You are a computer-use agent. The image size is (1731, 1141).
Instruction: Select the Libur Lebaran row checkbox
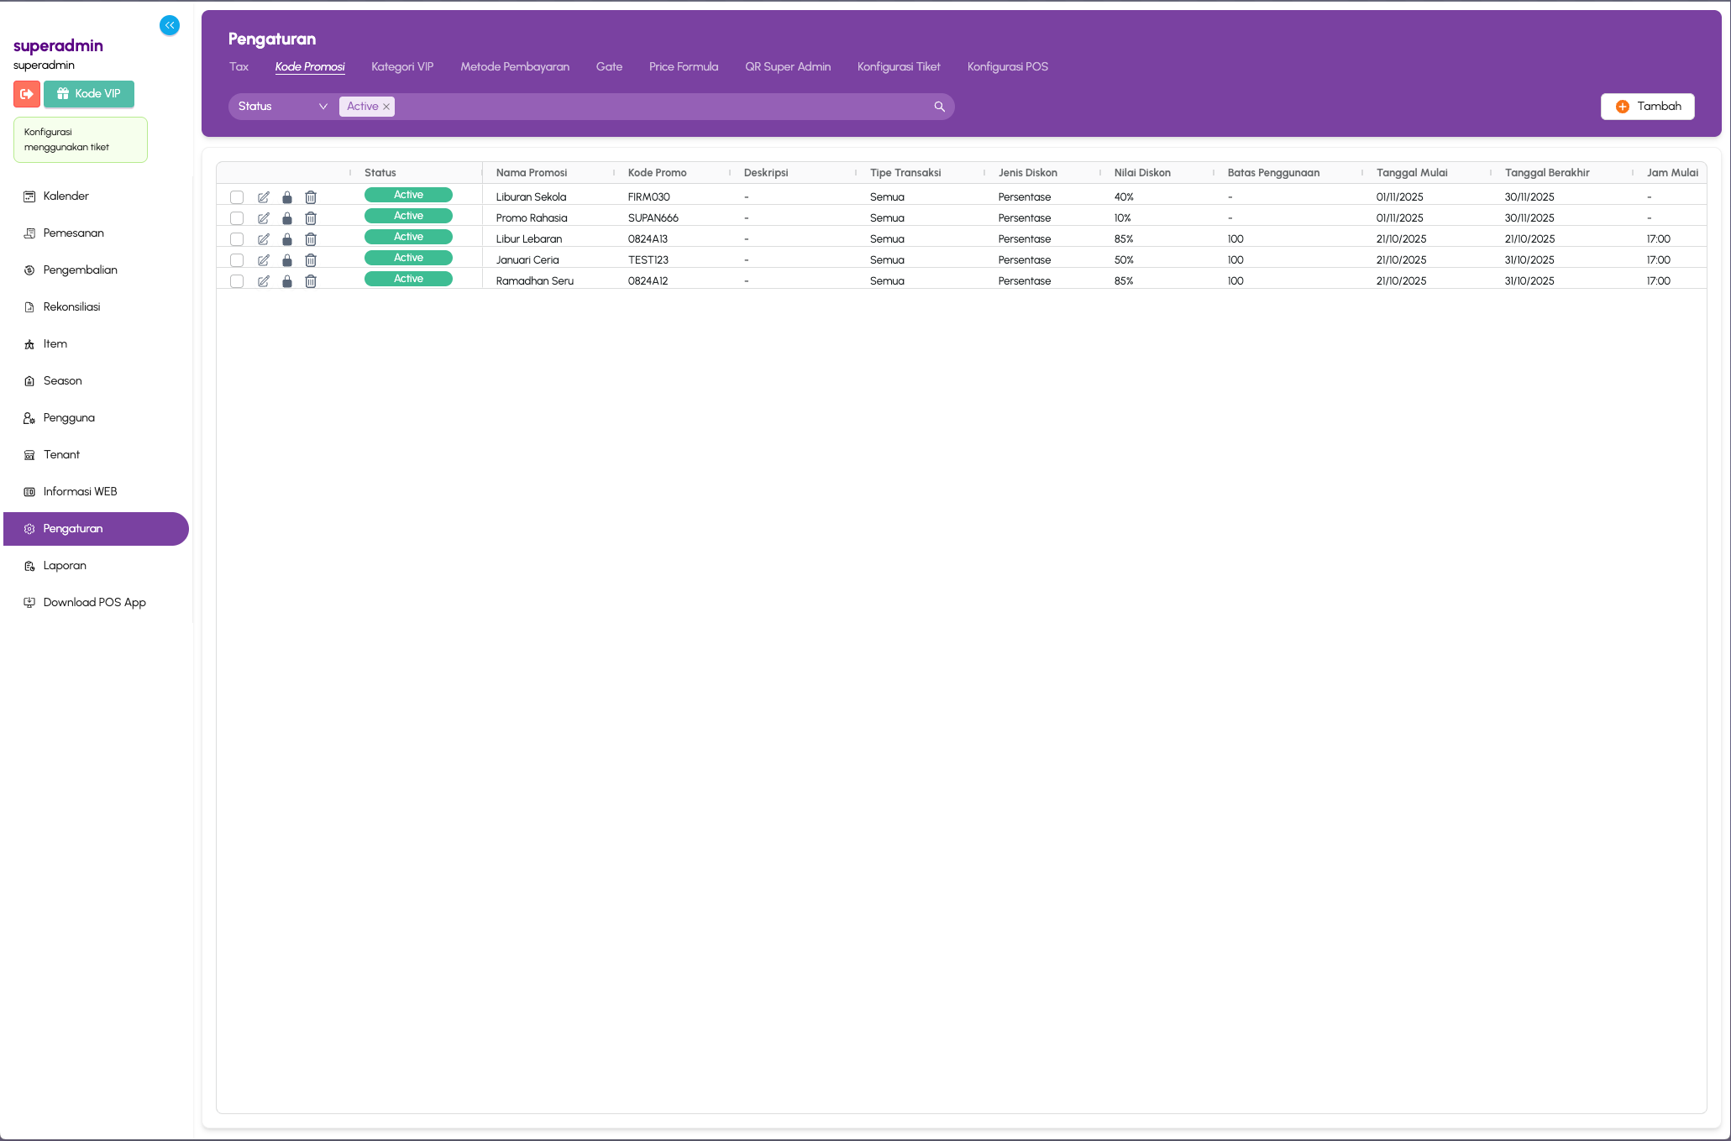coord(237,239)
